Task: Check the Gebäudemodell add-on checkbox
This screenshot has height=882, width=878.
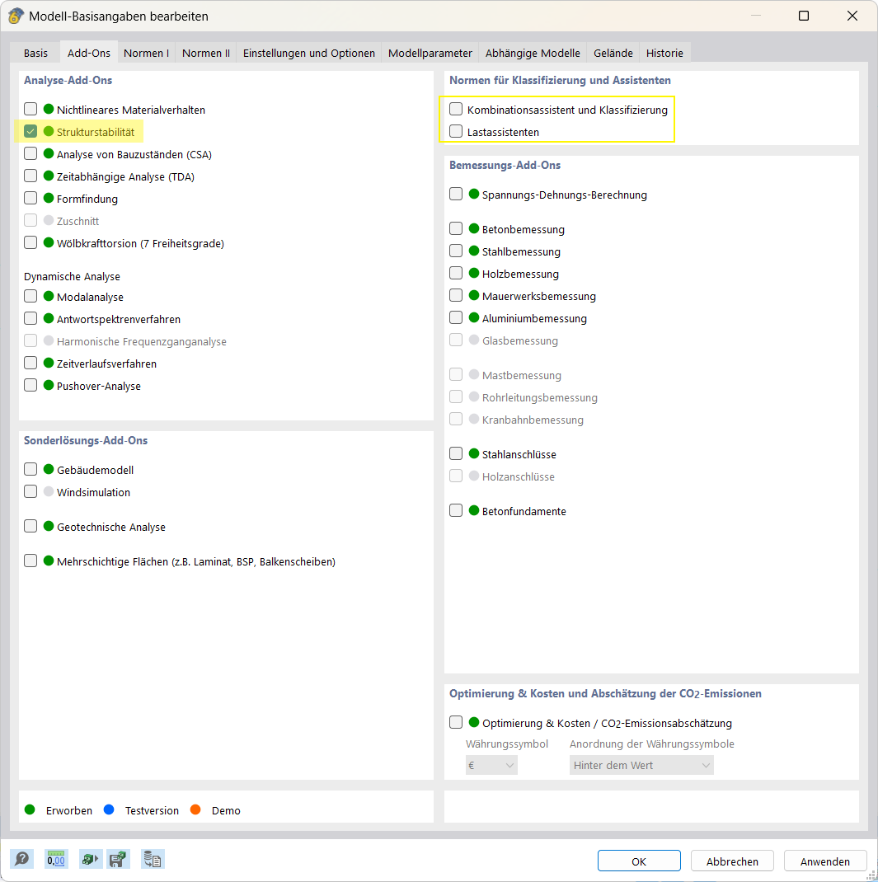Action: pyautogui.click(x=31, y=470)
